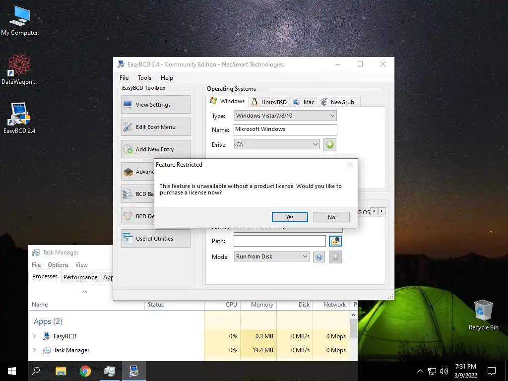Switch to Task Manager taskbar icon

110,371
